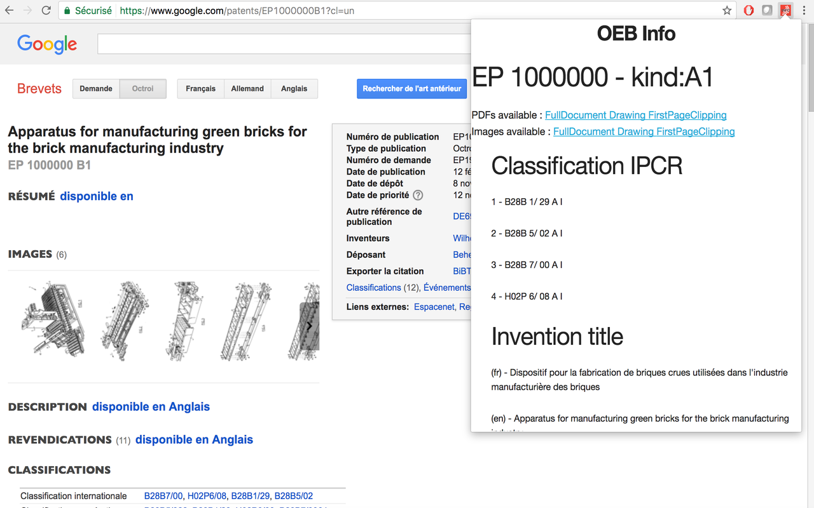Click classification B28B7/00 link
The image size is (814, 508).
[163, 496]
